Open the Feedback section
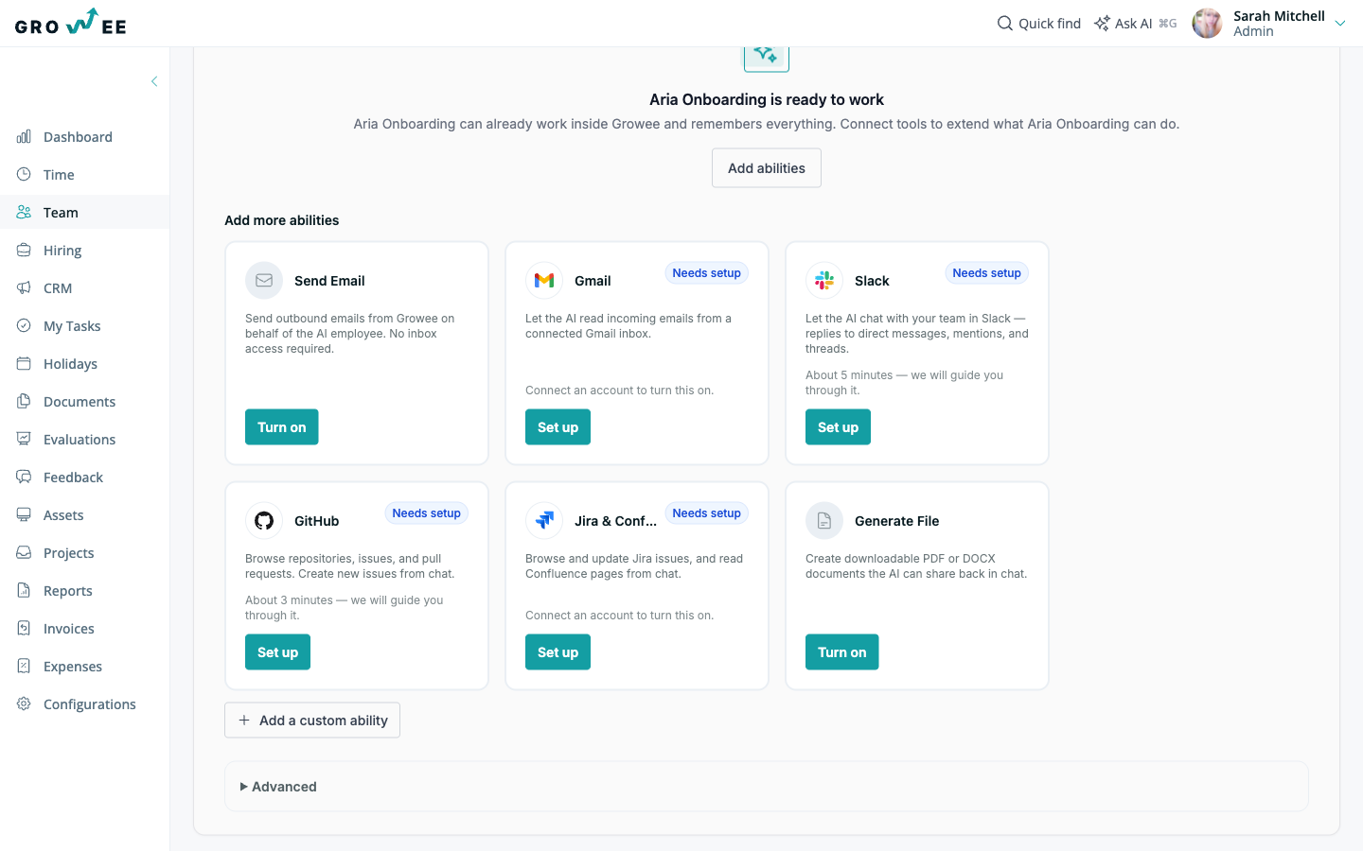1363x851 pixels. (84, 477)
